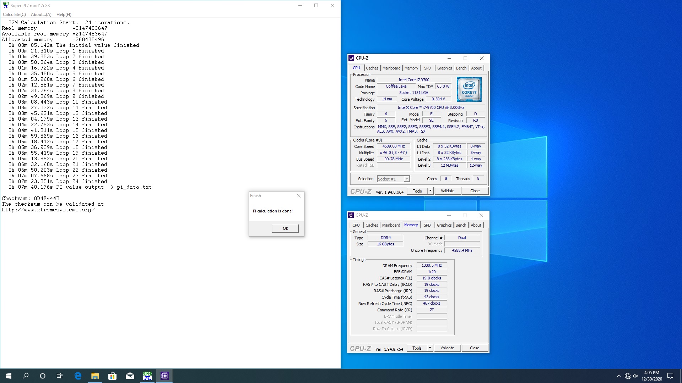
Task: Switch to Caches tab in upper CPU-Z
Action: 372,68
